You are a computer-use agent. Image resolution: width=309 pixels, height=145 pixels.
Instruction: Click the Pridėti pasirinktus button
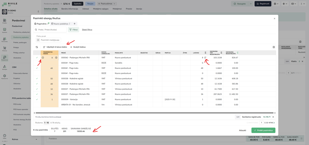(x=263, y=130)
